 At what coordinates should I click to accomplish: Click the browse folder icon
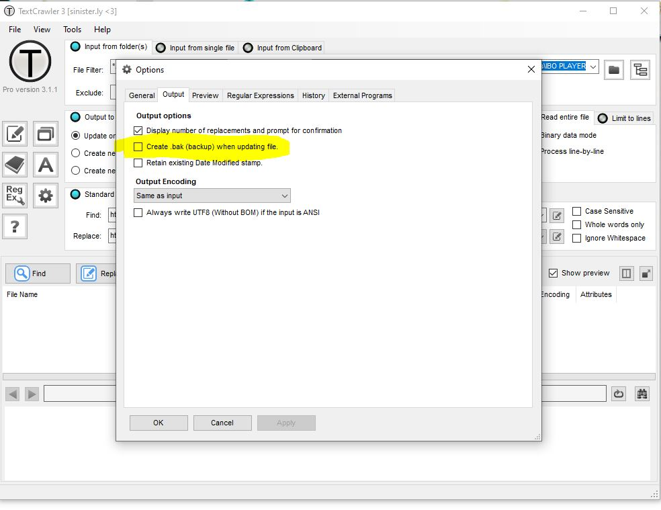613,70
